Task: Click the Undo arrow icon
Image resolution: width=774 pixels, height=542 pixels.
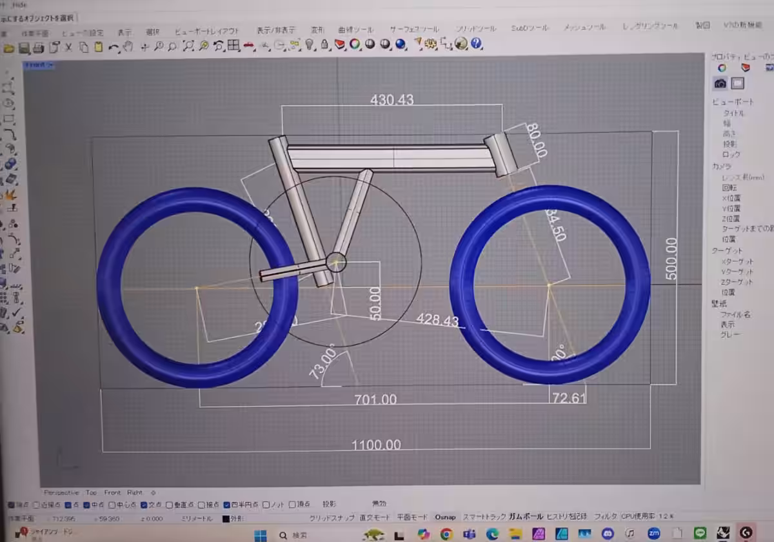Action: pyautogui.click(x=114, y=46)
